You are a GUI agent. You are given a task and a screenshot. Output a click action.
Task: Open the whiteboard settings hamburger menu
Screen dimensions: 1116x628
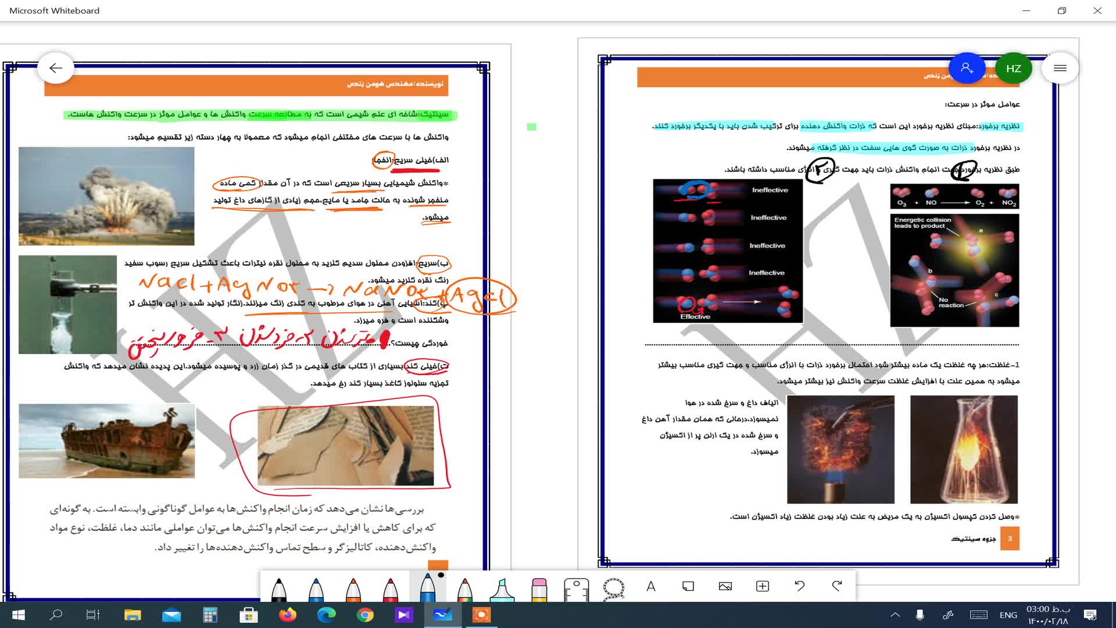[1060, 68]
